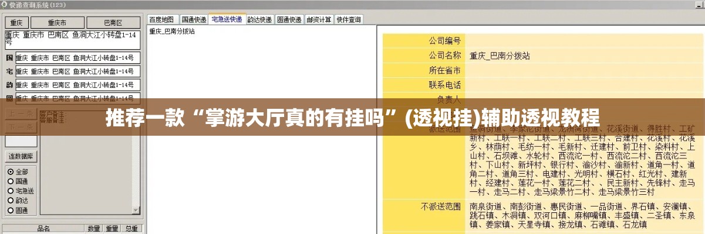This screenshot has width=705, height=234.
Task: Click the app icon in the title bar
Action: (5, 4)
